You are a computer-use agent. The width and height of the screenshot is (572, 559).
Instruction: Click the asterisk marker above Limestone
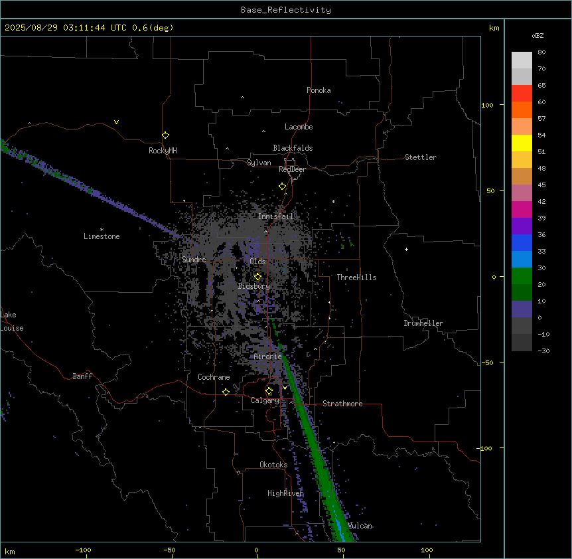coord(102,230)
